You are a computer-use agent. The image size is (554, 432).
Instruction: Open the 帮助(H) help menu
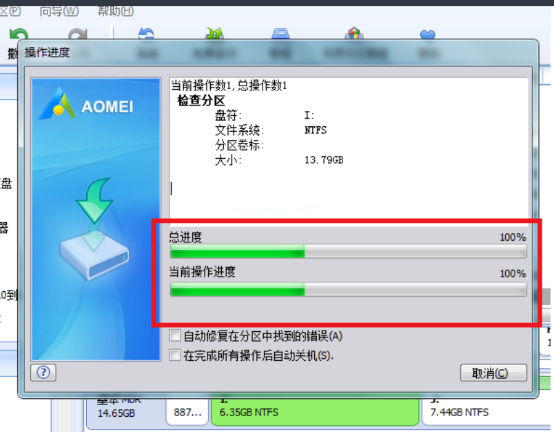click(x=116, y=11)
